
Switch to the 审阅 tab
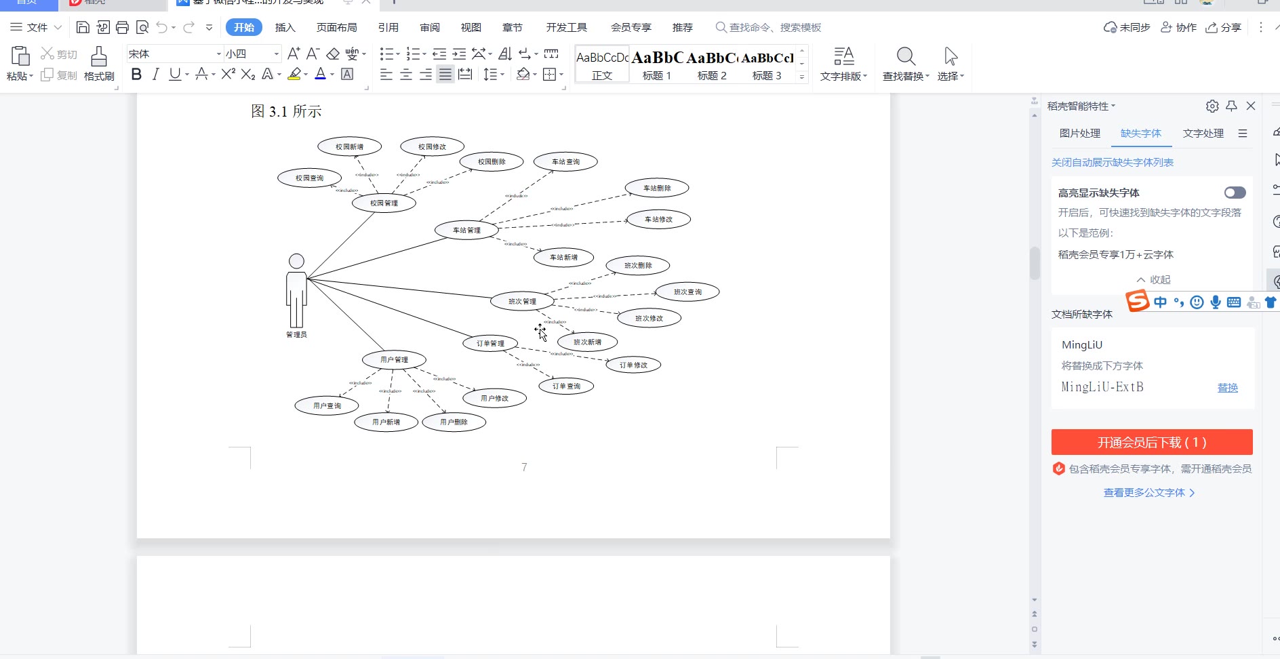click(x=430, y=27)
